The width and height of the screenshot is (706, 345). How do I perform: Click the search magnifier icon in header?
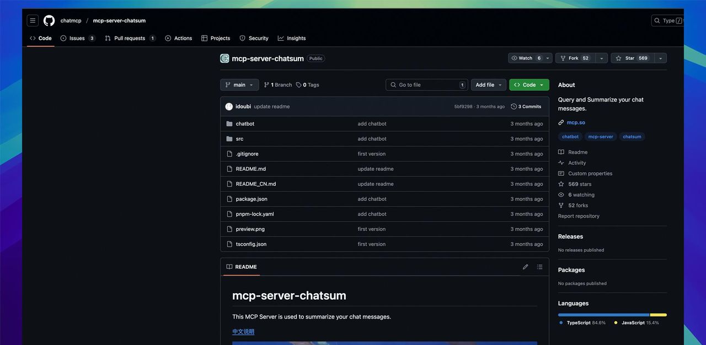click(657, 21)
